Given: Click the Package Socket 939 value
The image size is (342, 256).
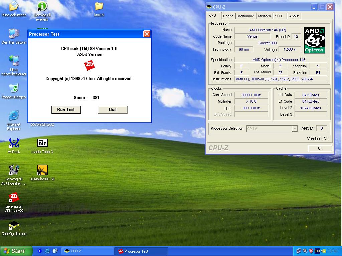Looking at the screenshot, I should (x=268, y=43).
